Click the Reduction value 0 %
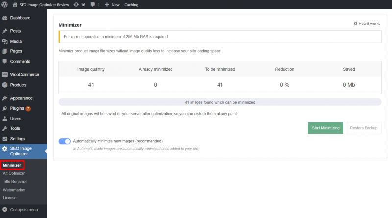Viewport: 392px width, 218px height. click(285, 85)
